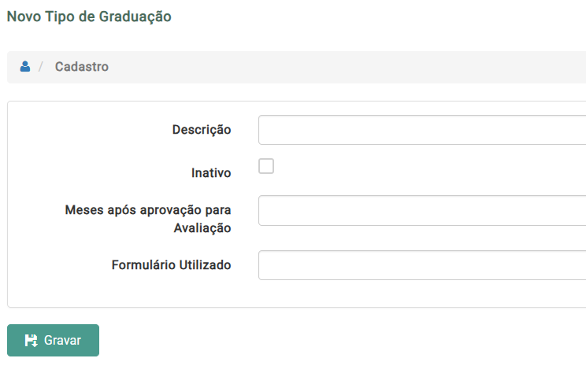586x373 pixels.
Task: Click the Meses após aprovação para Avaliação label
Action: [x=148, y=219]
